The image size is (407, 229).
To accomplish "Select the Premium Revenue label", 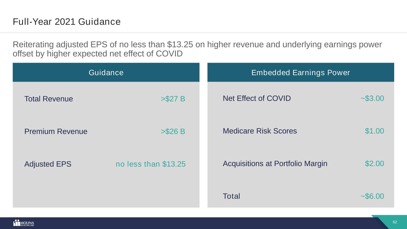I will coord(56,131).
